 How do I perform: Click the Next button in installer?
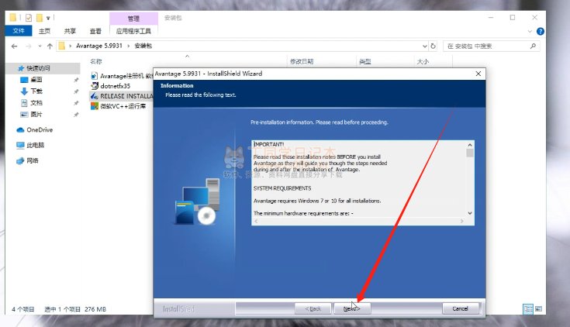coord(352,308)
